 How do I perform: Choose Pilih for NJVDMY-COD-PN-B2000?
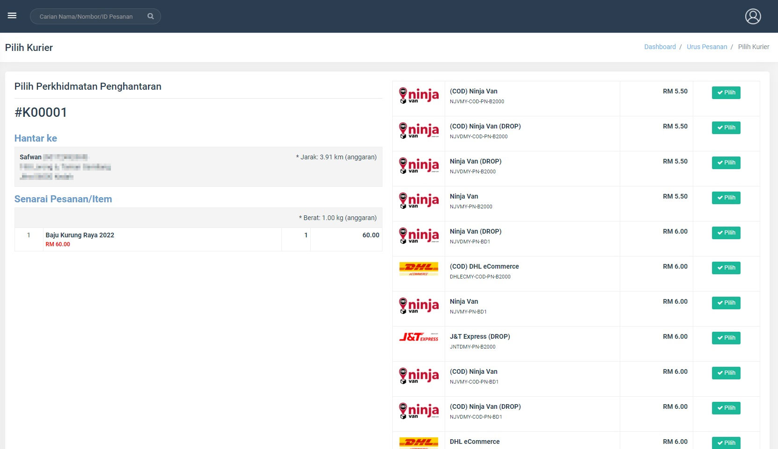[x=726, y=128]
